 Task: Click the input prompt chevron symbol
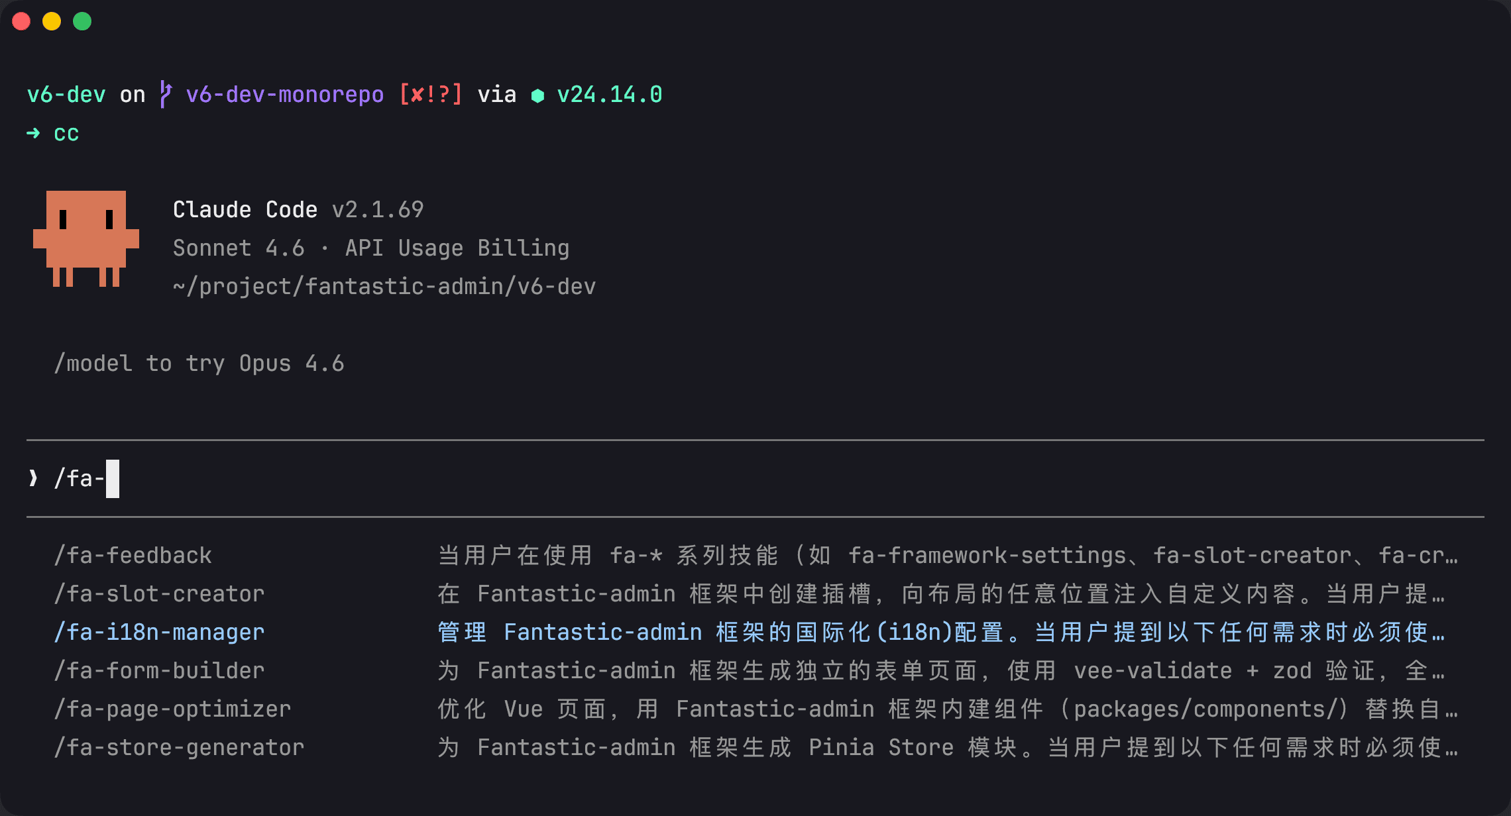click(33, 478)
